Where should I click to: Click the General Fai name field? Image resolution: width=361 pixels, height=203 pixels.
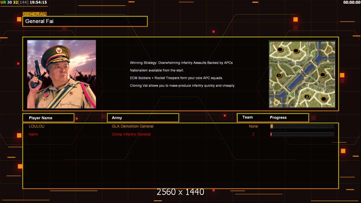click(x=85, y=21)
